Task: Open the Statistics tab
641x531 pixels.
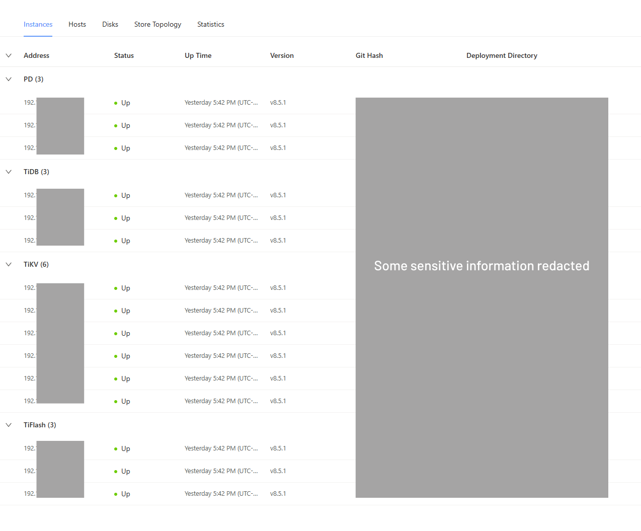Action: click(x=211, y=24)
